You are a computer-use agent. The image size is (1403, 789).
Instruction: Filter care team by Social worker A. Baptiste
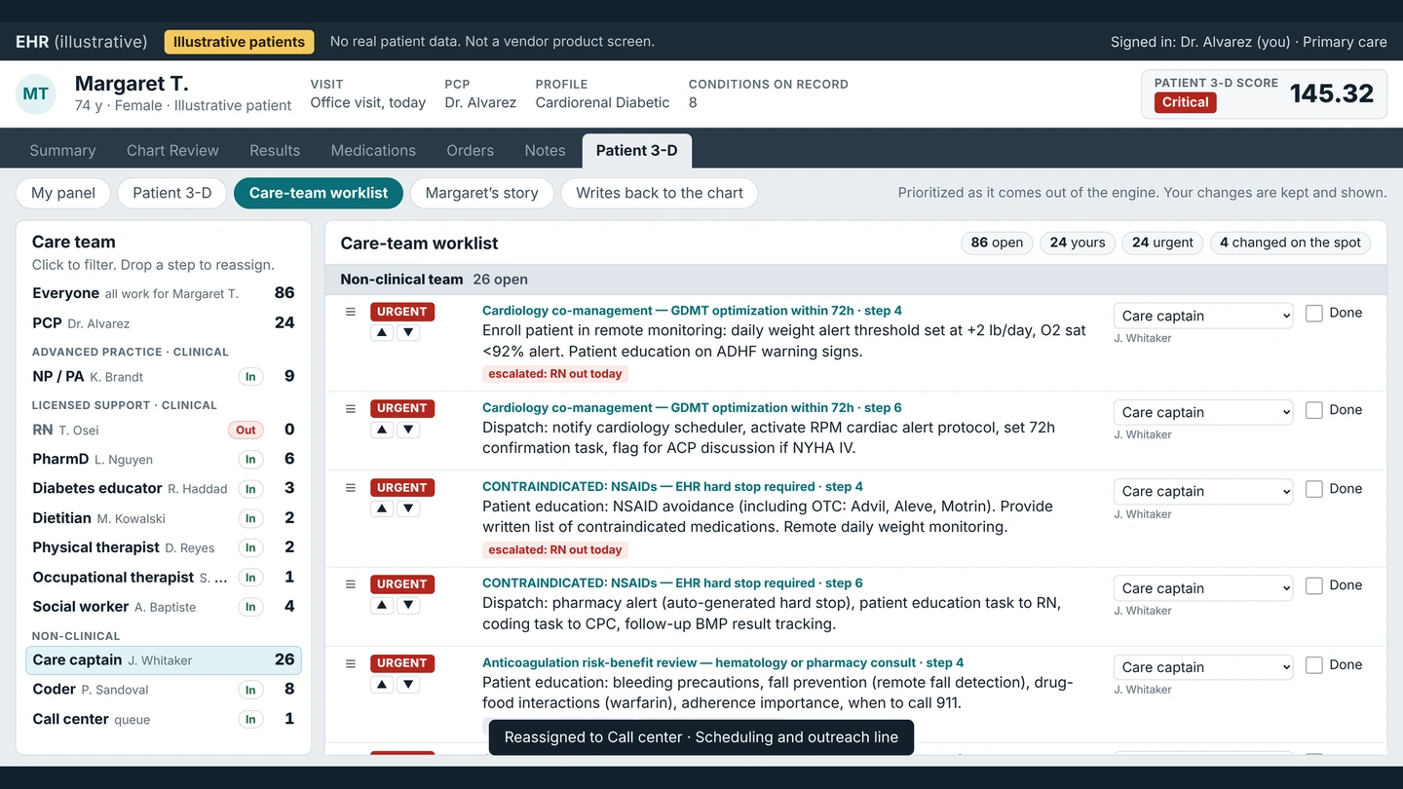pyautogui.click(x=164, y=606)
